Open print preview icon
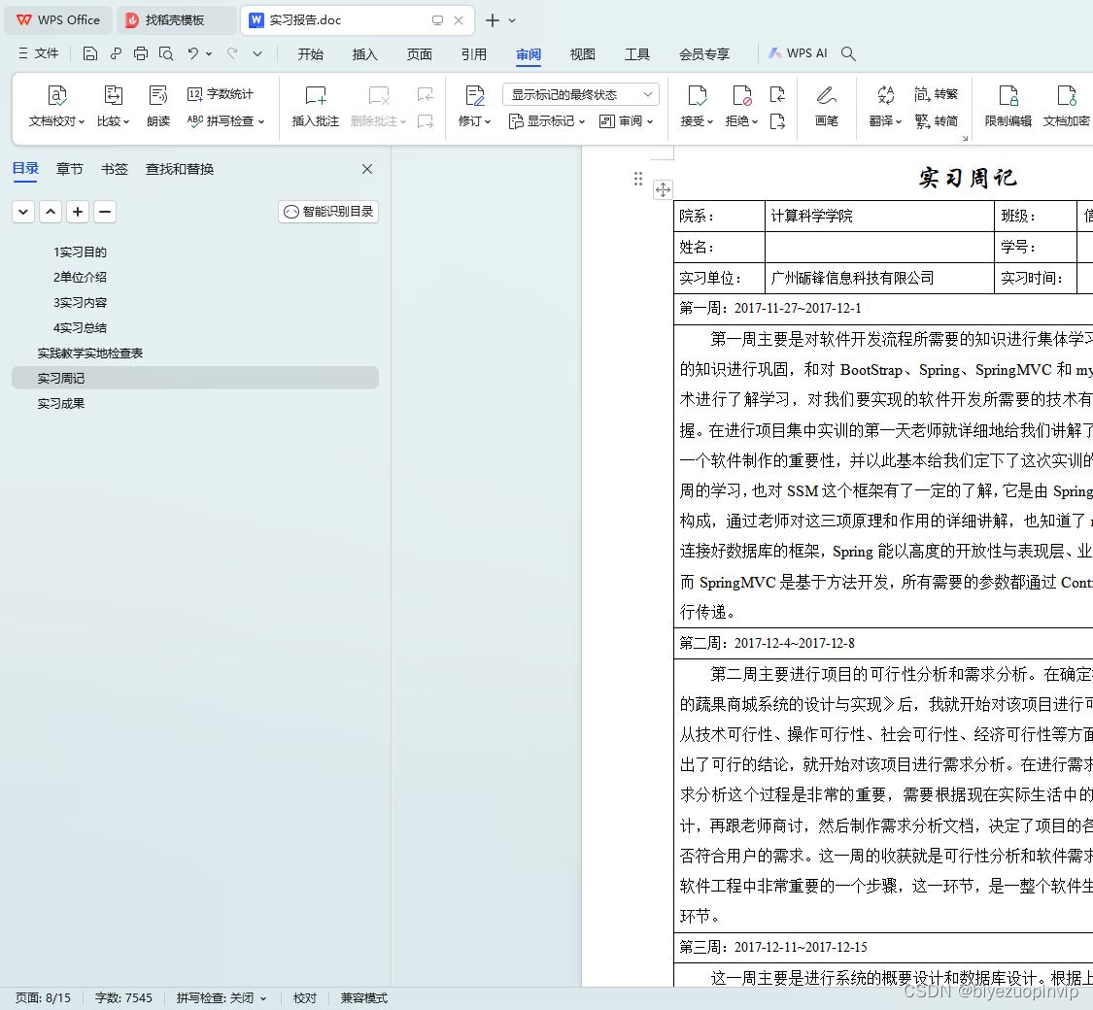Image resolution: width=1093 pixels, height=1010 pixels. [166, 53]
